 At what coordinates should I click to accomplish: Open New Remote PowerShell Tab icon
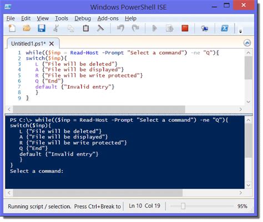205,28
